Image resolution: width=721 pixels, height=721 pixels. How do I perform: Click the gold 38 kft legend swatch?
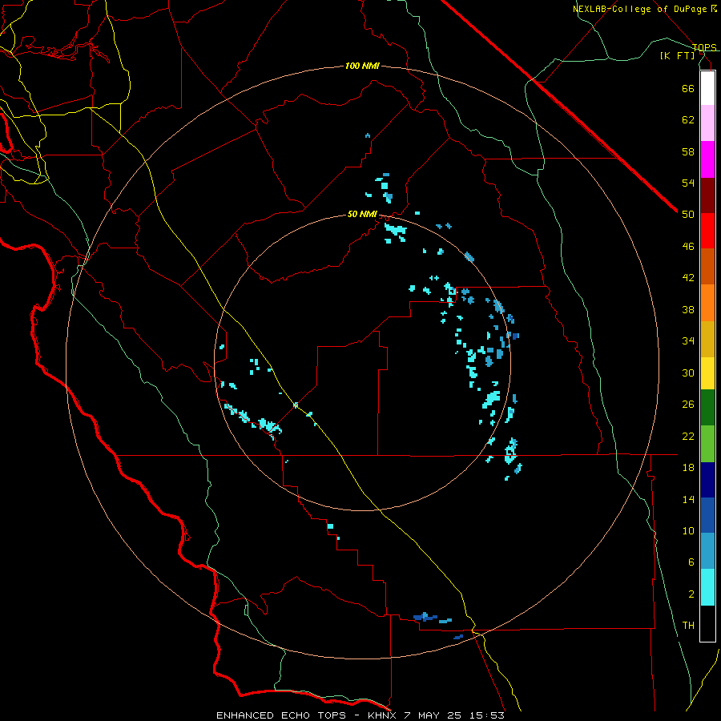(x=707, y=339)
